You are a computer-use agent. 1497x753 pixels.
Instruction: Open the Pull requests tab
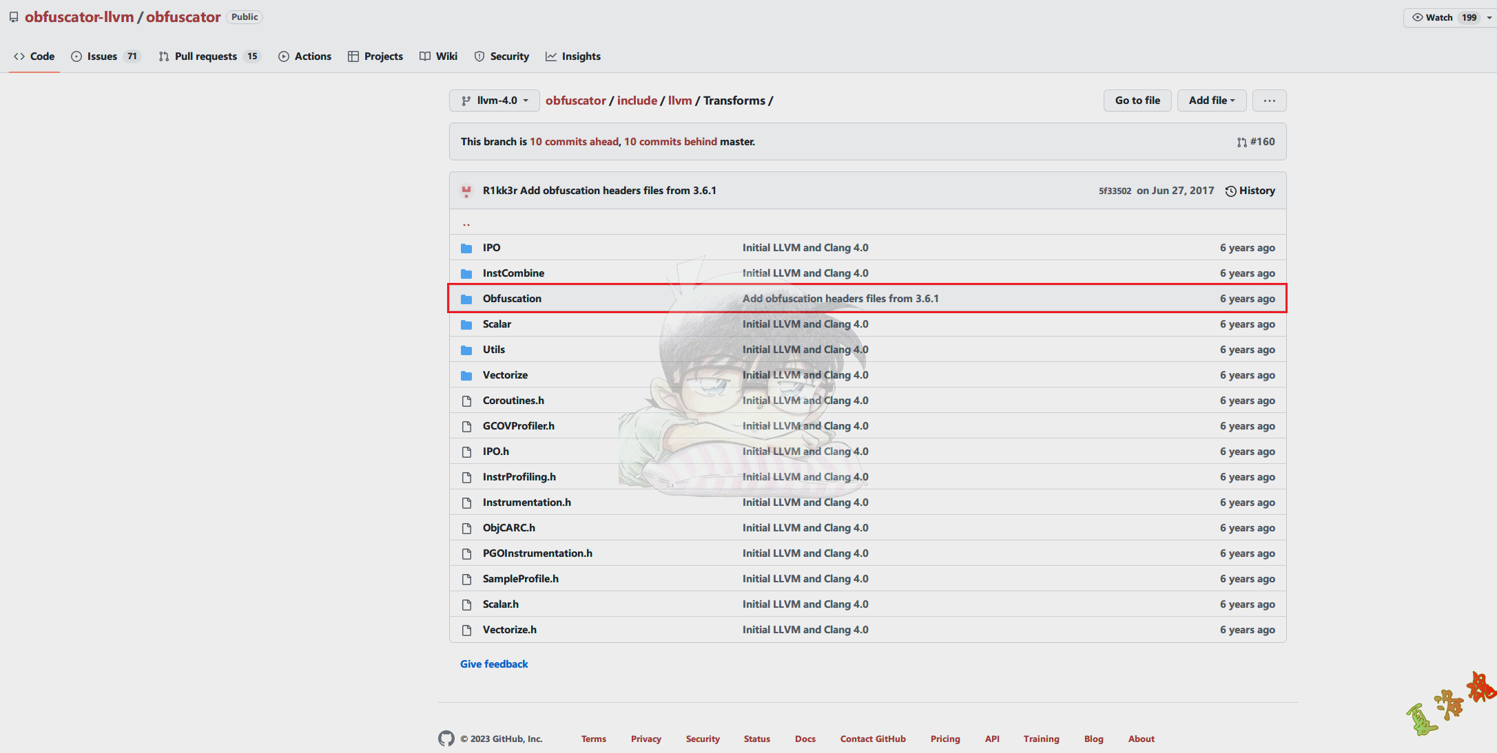[209, 56]
